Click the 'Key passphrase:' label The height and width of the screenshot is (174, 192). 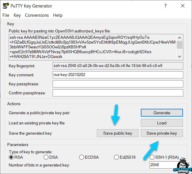(x=24, y=84)
